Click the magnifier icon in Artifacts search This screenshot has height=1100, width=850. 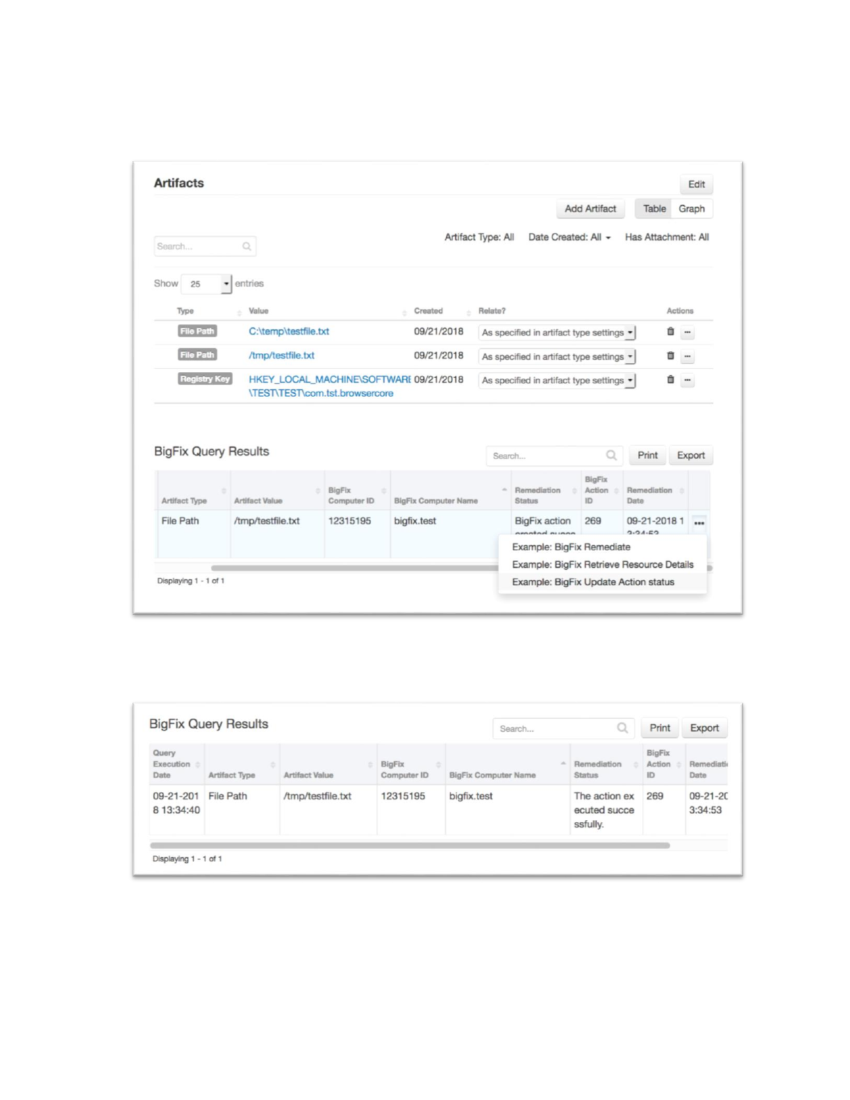247,247
